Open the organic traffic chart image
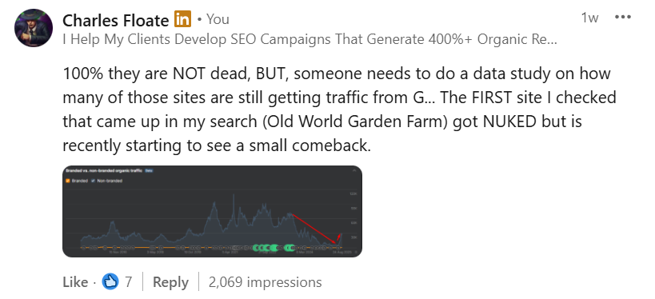This screenshot has width=655, height=299. click(x=212, y=211)
